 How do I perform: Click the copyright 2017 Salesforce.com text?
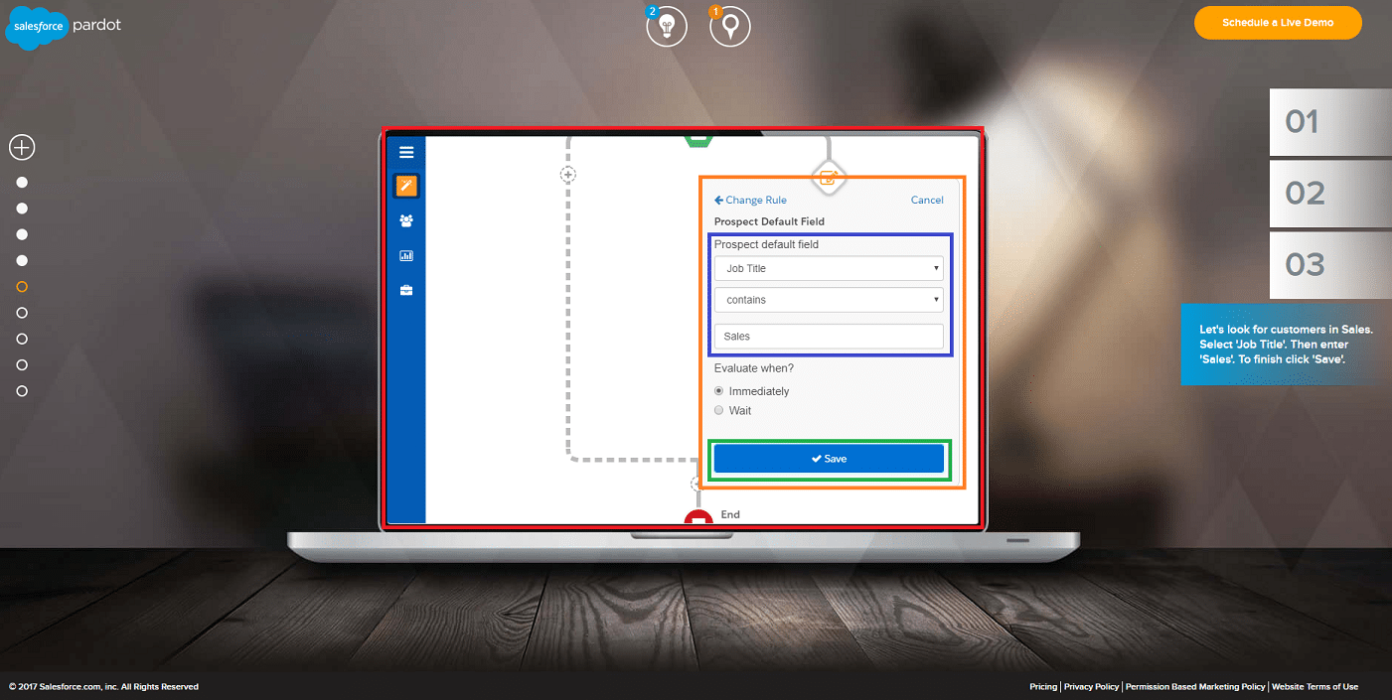click(x=103, y=687)
